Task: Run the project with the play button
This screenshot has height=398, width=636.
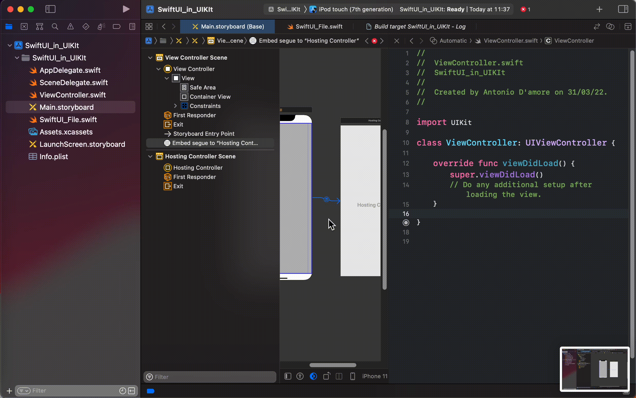Action: tap(126, 9)
